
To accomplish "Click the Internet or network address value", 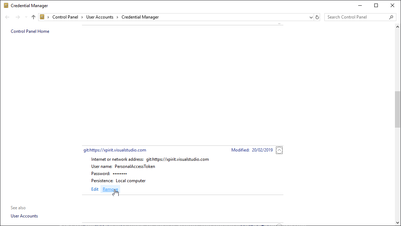I will pos(178,159).
